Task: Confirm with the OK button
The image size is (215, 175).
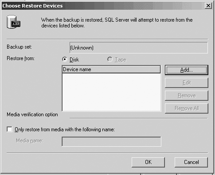Action: click(x=148, y=162)
